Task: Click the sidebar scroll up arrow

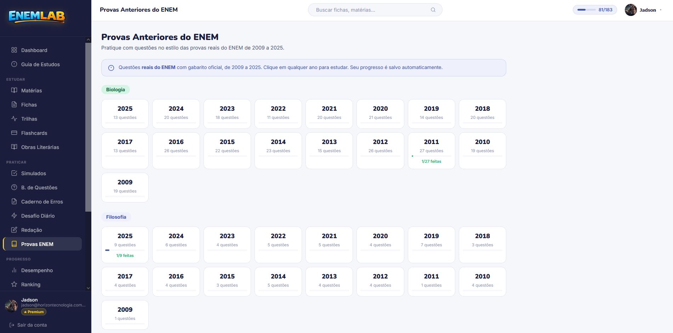Action: (89, 40)
